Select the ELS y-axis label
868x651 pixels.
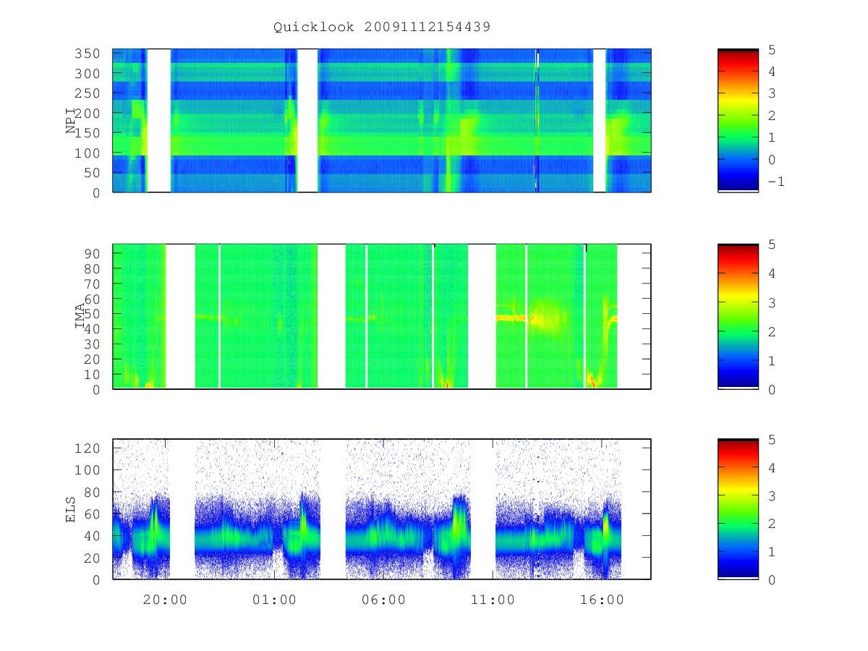(72, 509)
